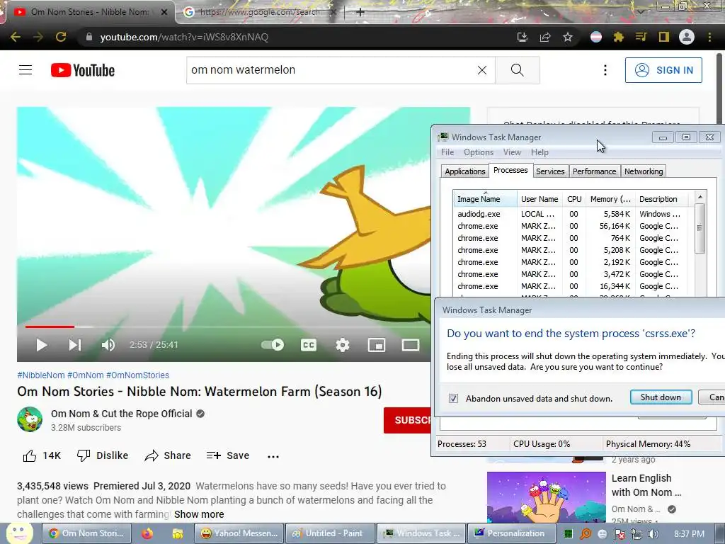The height and width of the screenshot is (544, 725).
Task: Switch to Performance tab
Action: coord(594,171)
